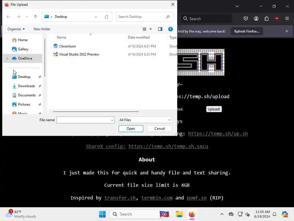Expand the File name dropdown arrow
The height and width of the screenshot is (221, 294).
[x=112, y=120]
